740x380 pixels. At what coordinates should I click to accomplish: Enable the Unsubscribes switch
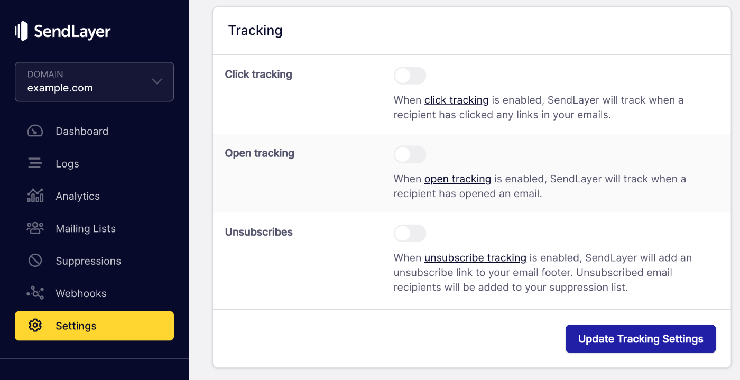[x=410, y=233]
